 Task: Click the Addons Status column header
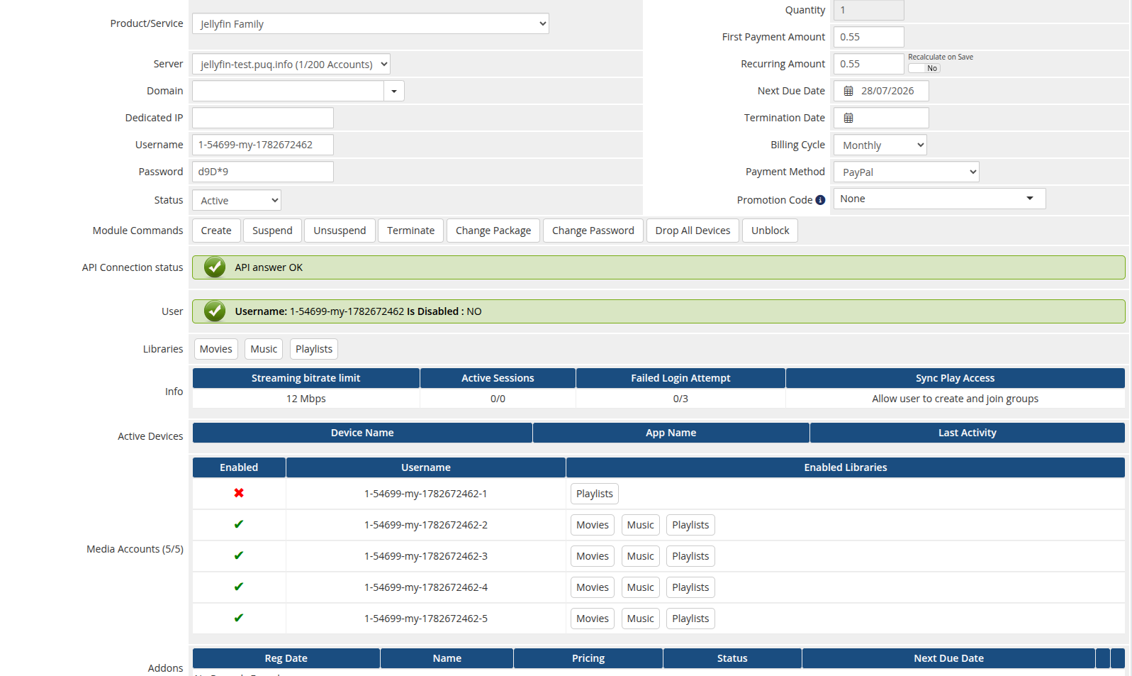732,658
